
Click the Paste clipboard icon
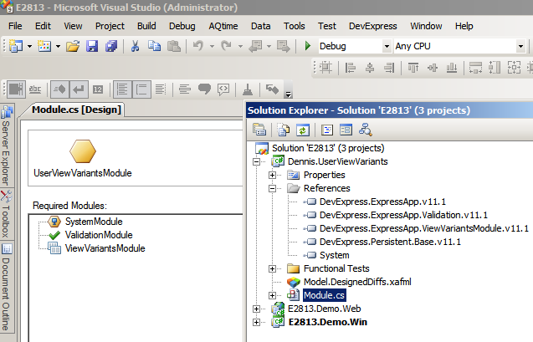(x=174, y=46)
